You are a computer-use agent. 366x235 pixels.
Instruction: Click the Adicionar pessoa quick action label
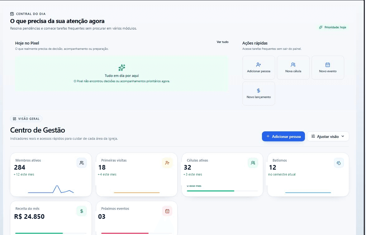click(259, 71)
